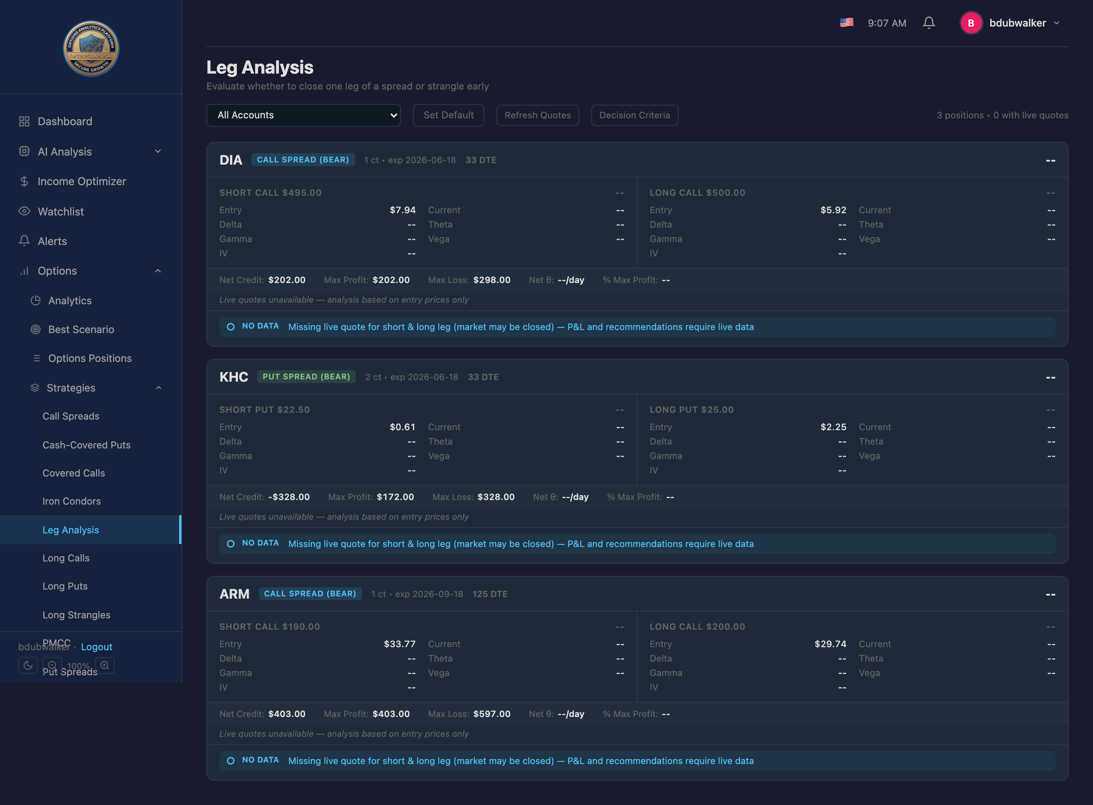Click the Watchlist eye icon

point(24,211)
